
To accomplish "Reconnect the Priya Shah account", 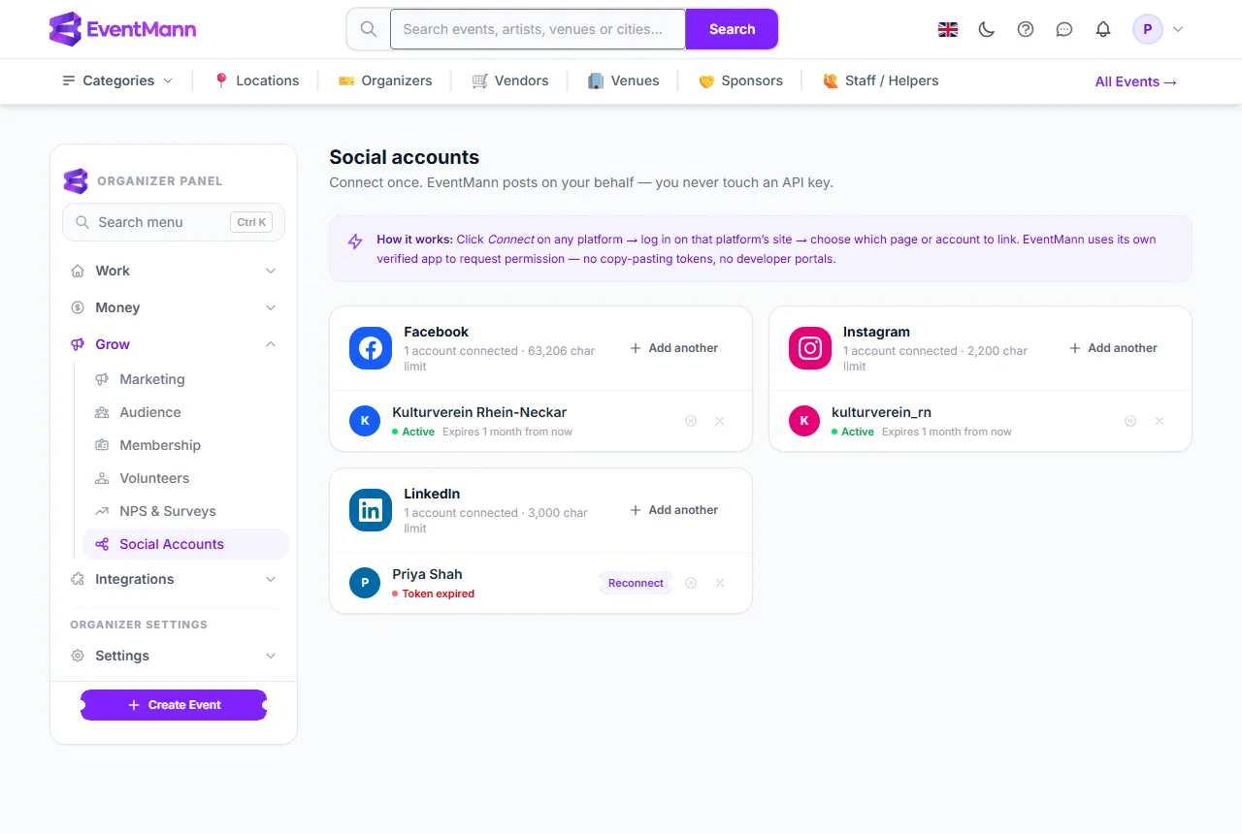I will 636,583.
